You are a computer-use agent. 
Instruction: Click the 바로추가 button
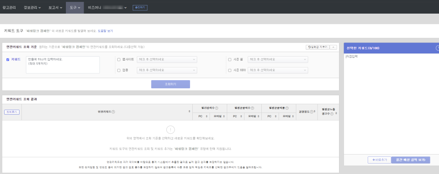coord(379,160)
